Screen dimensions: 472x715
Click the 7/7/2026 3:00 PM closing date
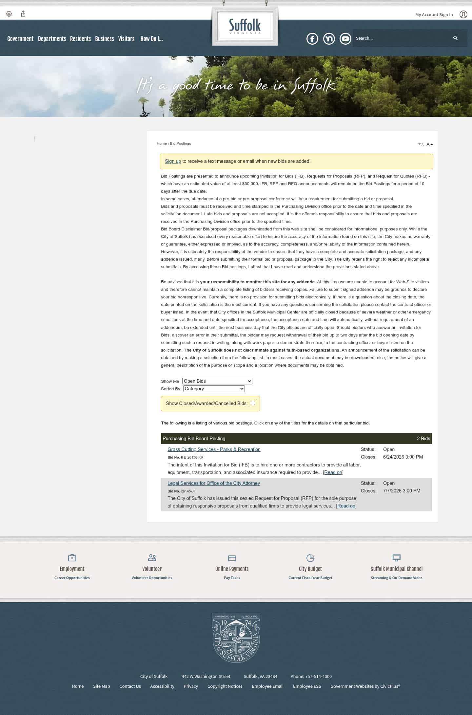pos(402,491)
